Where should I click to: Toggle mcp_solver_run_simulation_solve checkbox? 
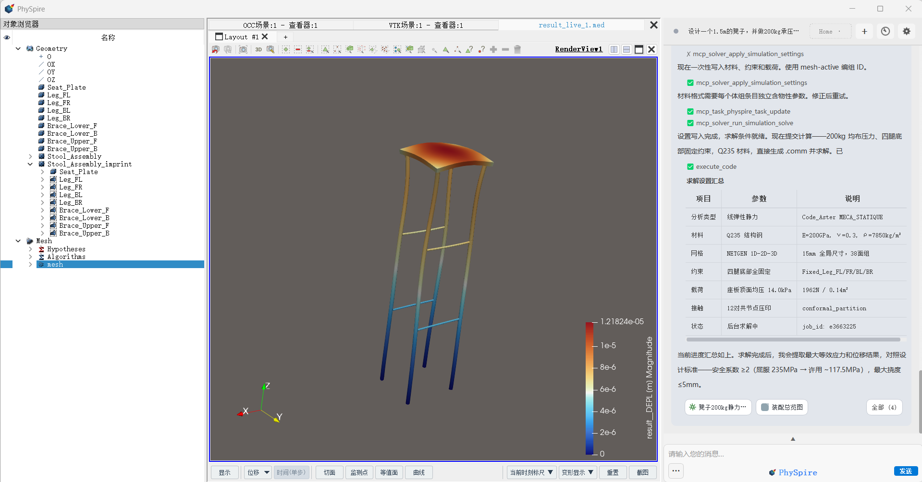coord(690,123)
